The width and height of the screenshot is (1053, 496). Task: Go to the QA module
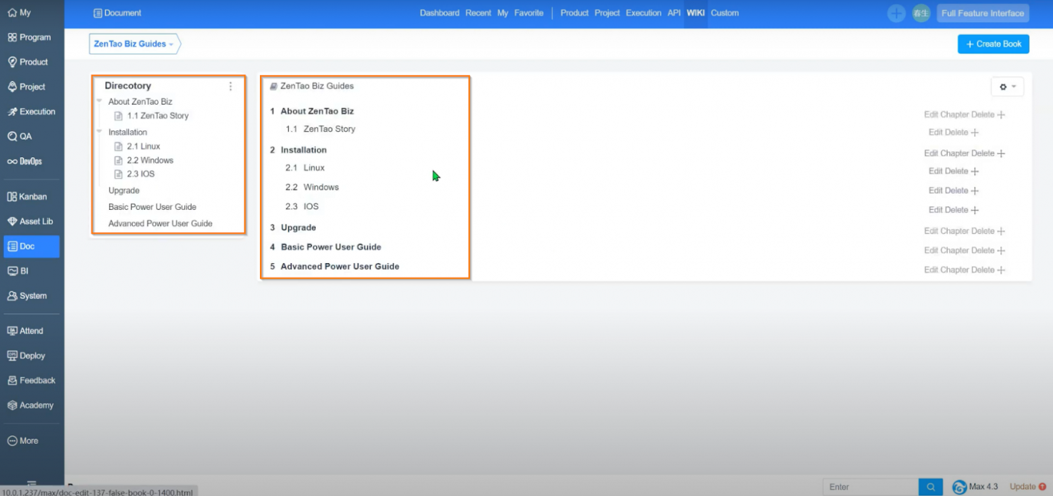20,136
